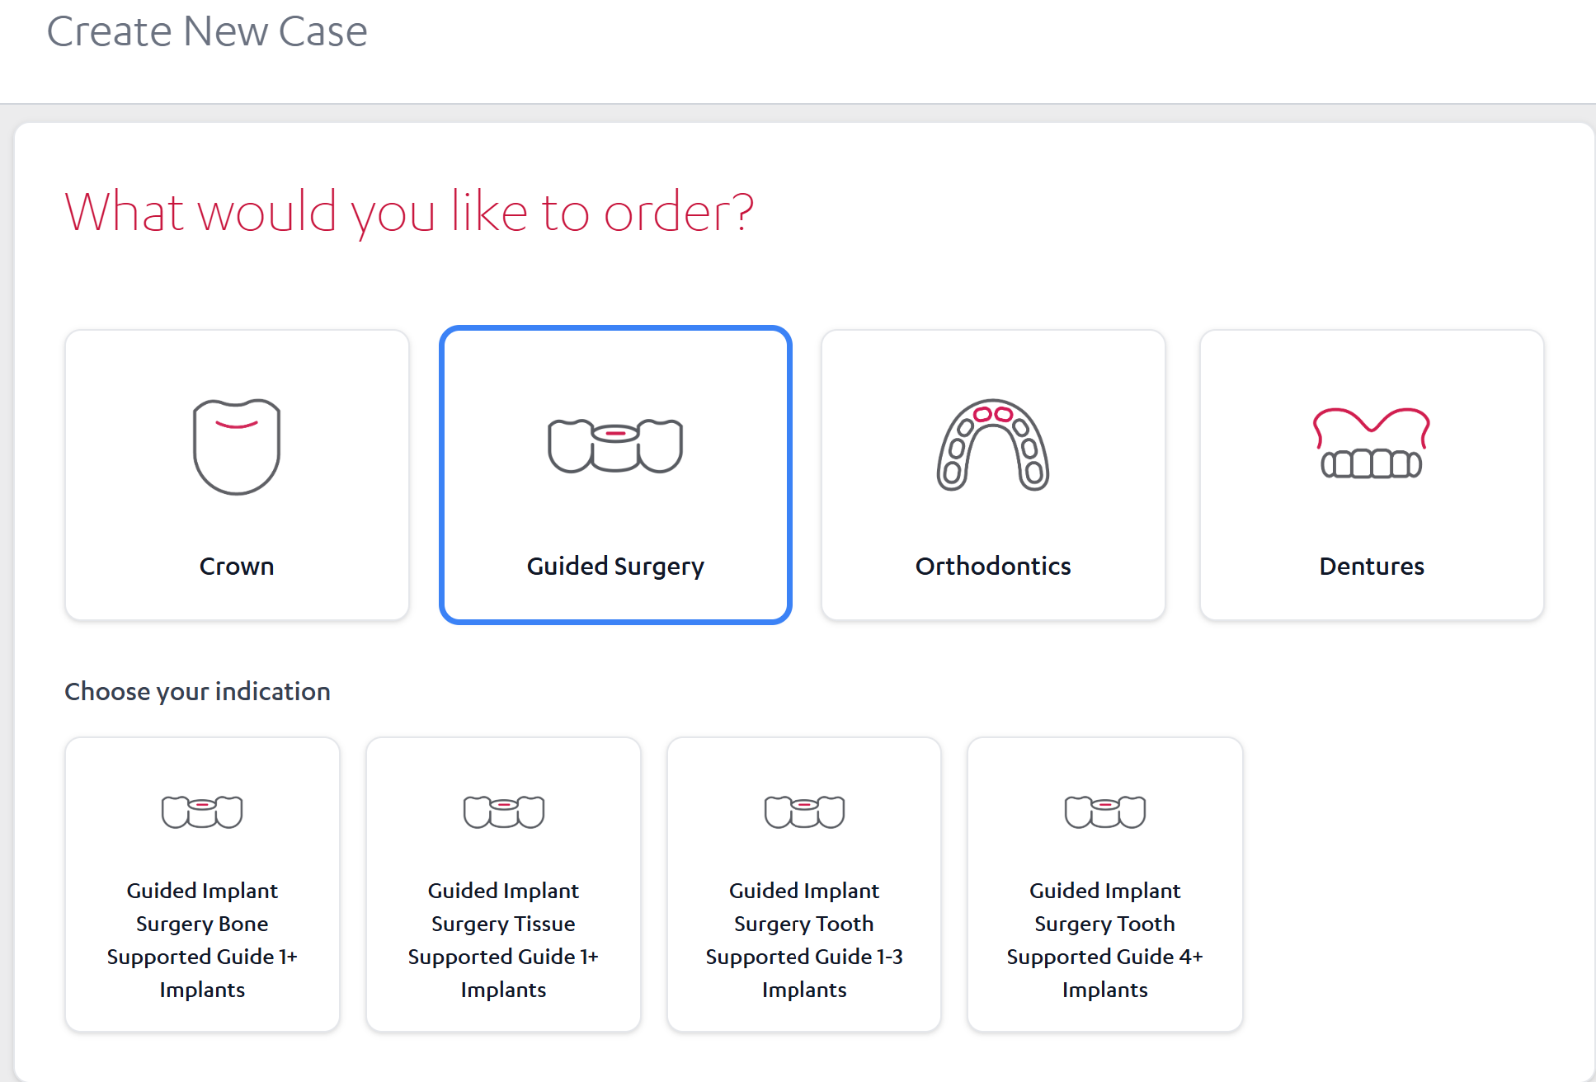Click the Bone Supported Guide icon
This screenshot has height=1082, width=1596.
pyautogui.click(x=202, y=812)
